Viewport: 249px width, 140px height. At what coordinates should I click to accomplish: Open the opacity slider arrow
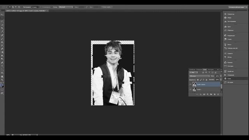[221, 76]
